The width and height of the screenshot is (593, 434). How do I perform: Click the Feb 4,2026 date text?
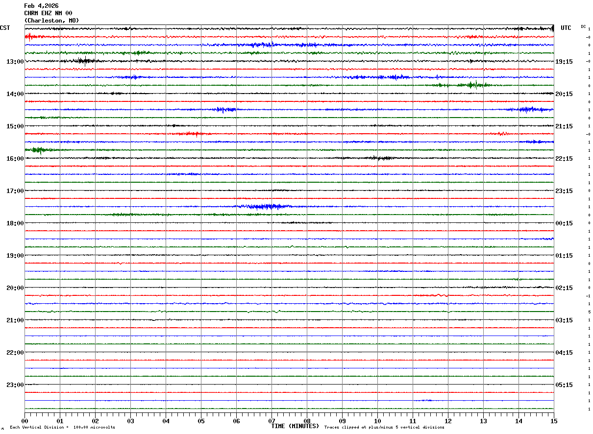[41, 6]
